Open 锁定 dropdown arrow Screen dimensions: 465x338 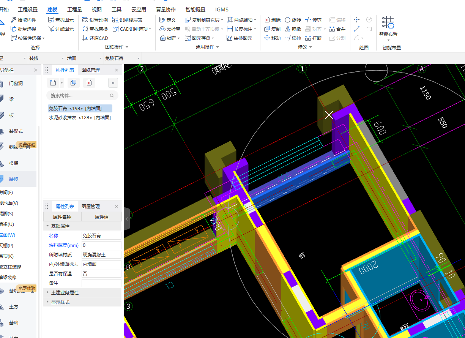(178, 38)
